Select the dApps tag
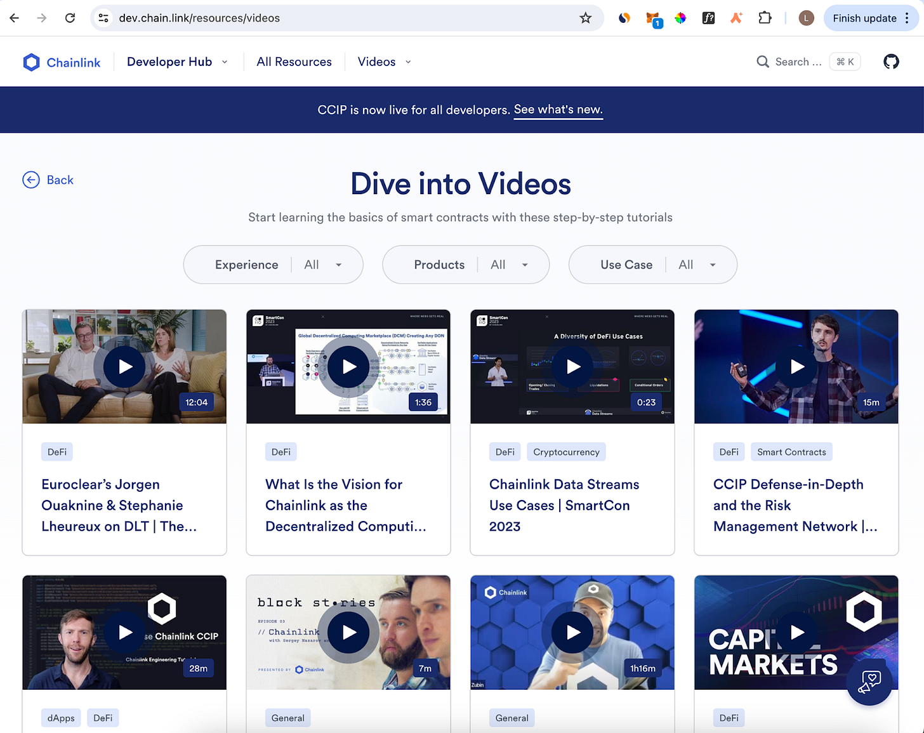The image size is (924, 733). (x=61, y=718)
